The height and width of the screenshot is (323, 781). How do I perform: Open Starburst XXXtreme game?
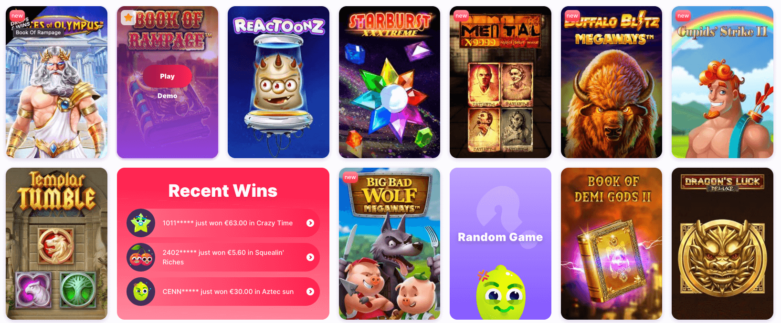click(x=390, y=82)
